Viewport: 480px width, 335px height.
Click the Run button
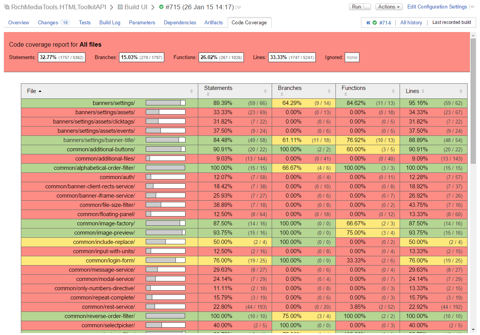(x=356, y=7)
